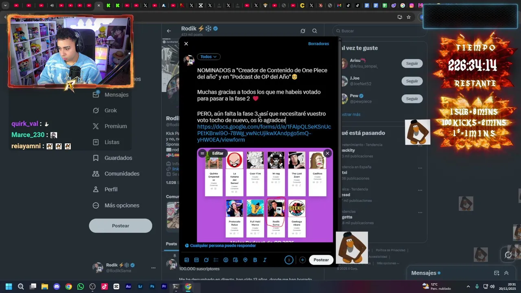Click the character count circle

pyautogui.click(x=289, y=260)
